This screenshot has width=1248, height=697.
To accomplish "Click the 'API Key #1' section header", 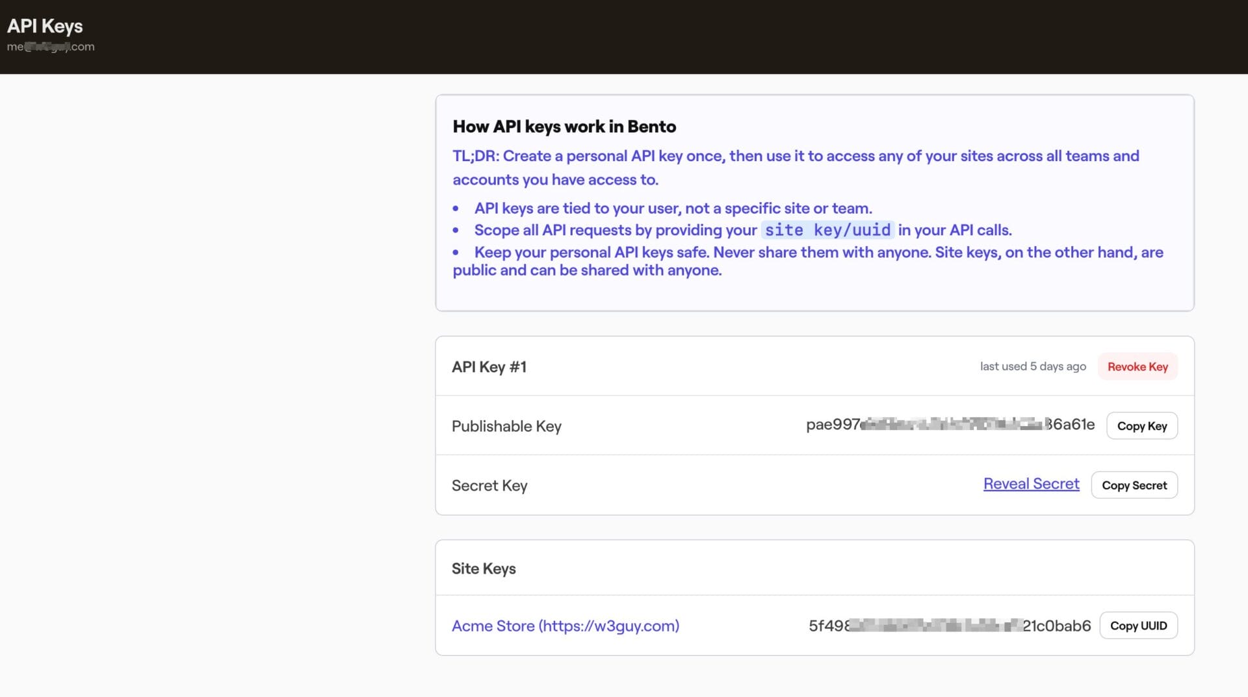I will click(x=489, y=367).
